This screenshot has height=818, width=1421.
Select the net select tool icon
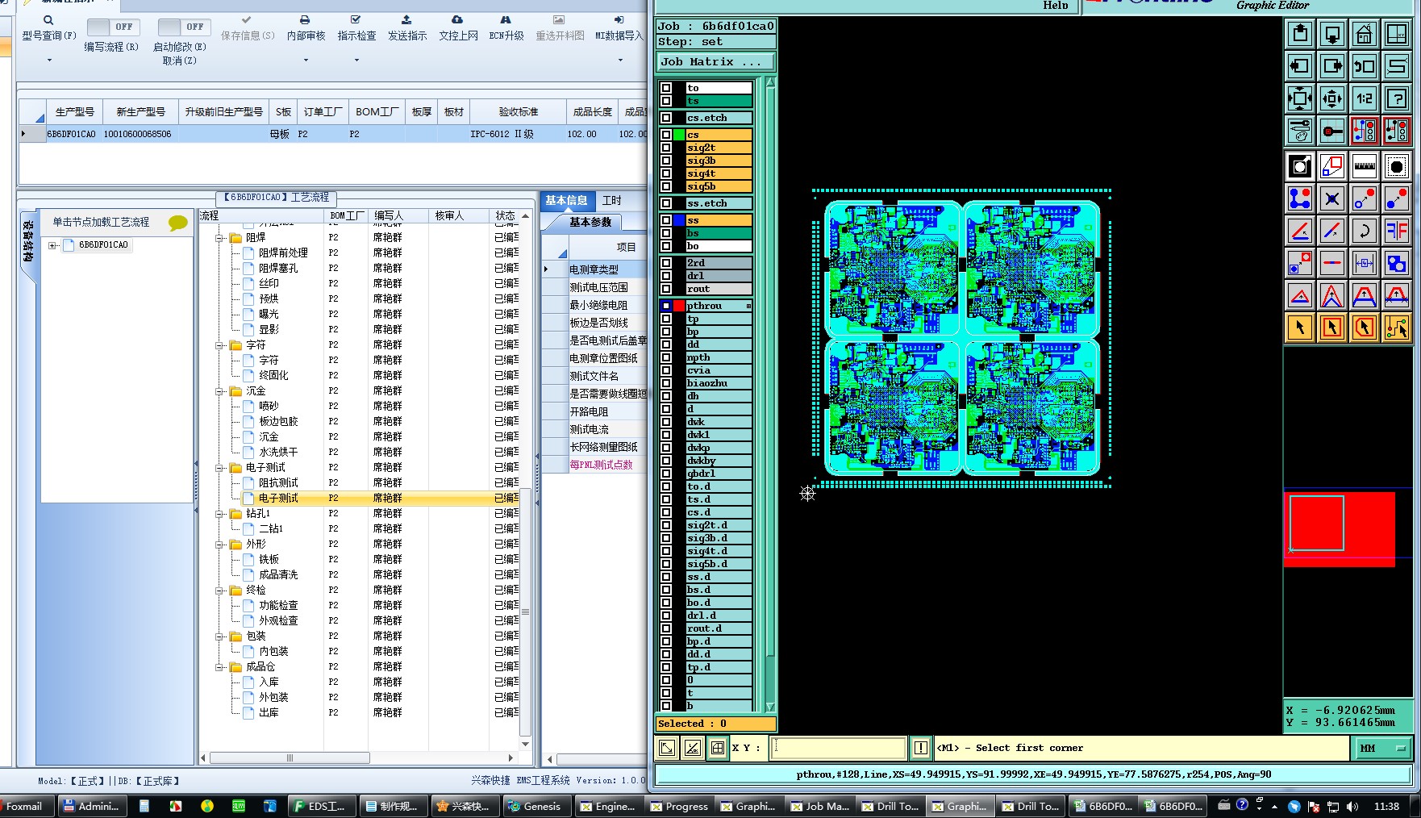(1396, 328)
